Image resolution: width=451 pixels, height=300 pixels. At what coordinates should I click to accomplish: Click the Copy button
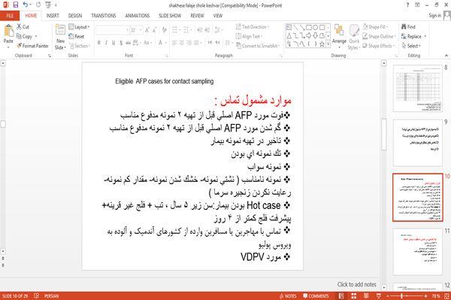(25, 36)
